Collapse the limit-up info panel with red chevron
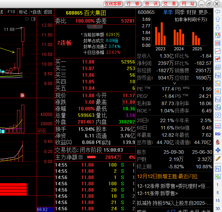Image resolution: width=222 pixels, height=212 pixels. click(95, 26)
